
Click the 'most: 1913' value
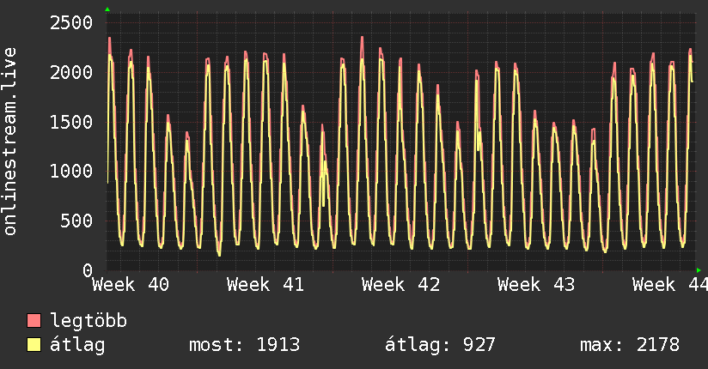click(x=244, y=345)
